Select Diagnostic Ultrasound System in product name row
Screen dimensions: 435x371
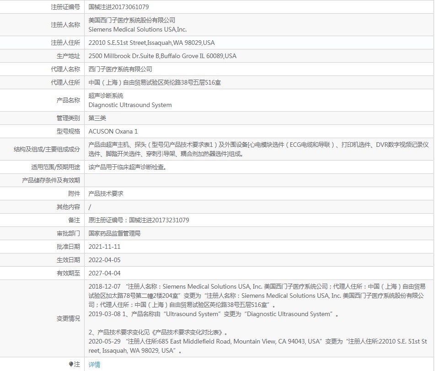coord(130,105)
